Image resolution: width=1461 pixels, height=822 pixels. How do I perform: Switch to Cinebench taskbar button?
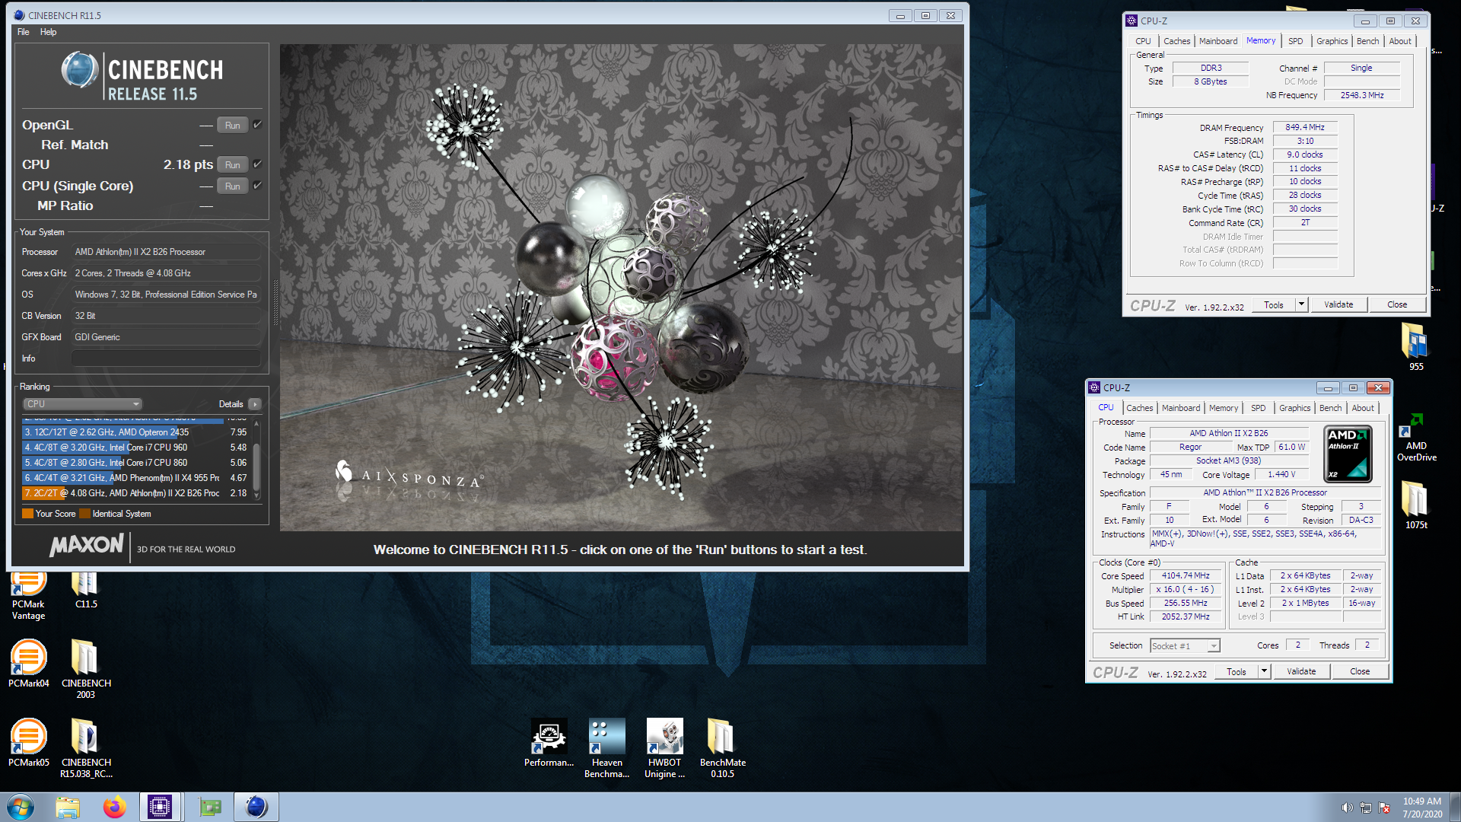[x=256, y=807]
